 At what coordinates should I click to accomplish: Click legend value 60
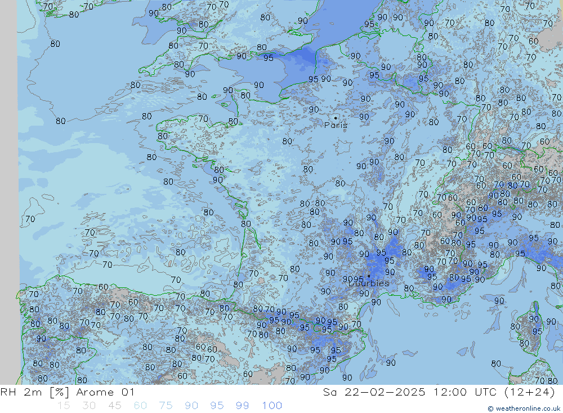(x=140, y=406)
